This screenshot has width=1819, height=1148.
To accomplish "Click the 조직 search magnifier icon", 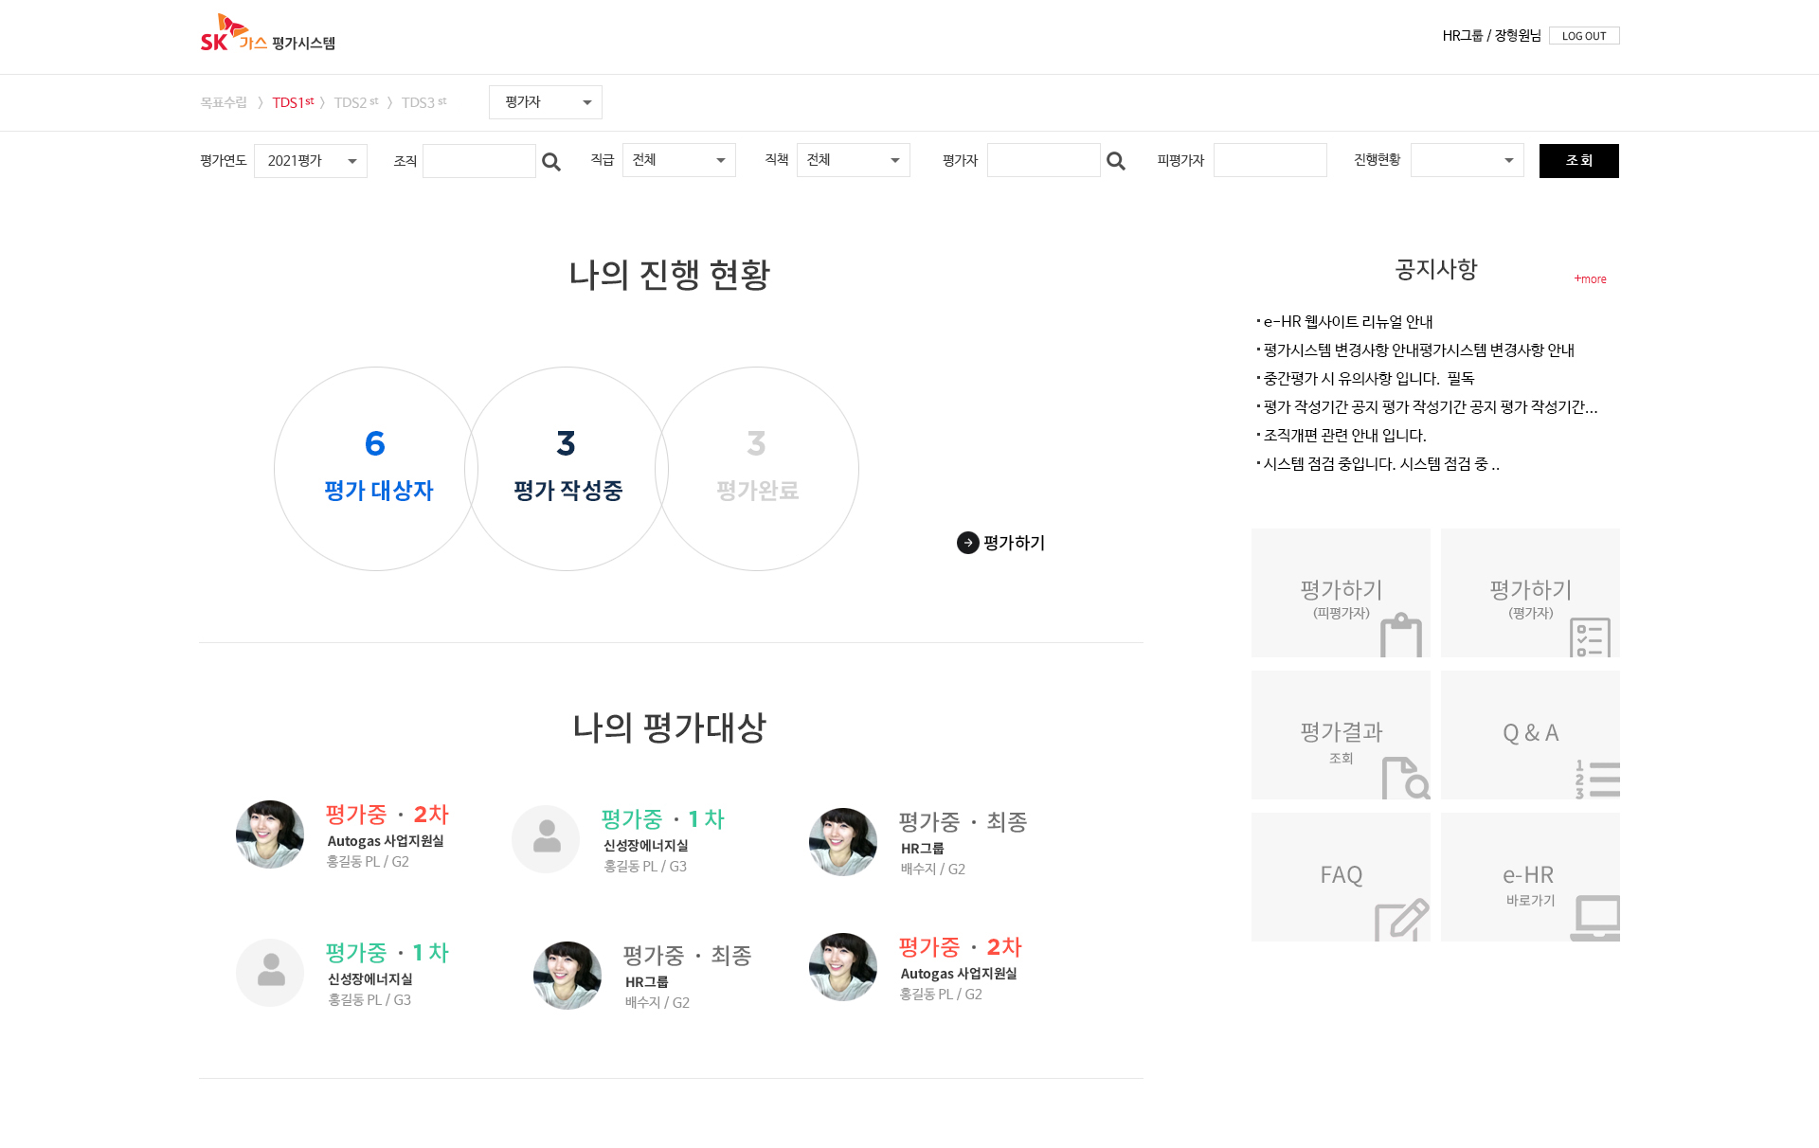I will tap(550, 162).
